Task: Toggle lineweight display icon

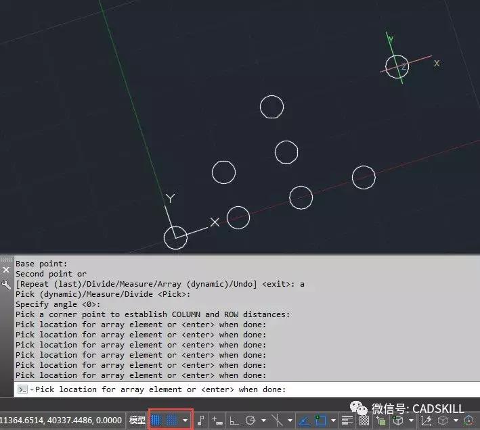Action: [348, 420]
